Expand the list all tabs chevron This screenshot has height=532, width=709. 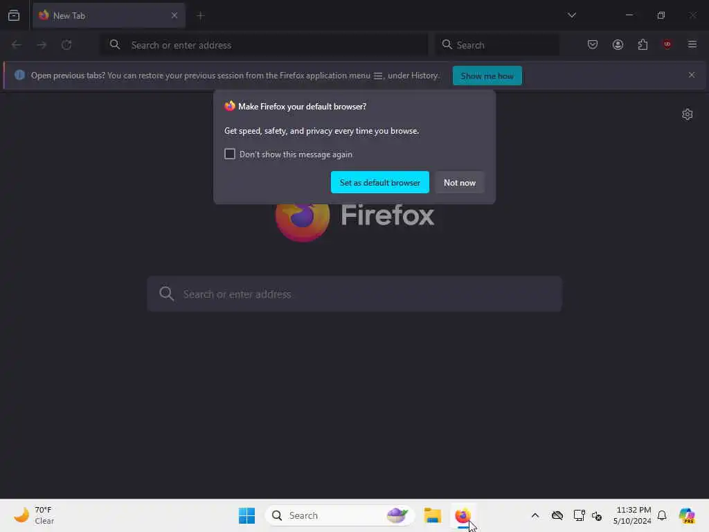[x=571, y=15]
